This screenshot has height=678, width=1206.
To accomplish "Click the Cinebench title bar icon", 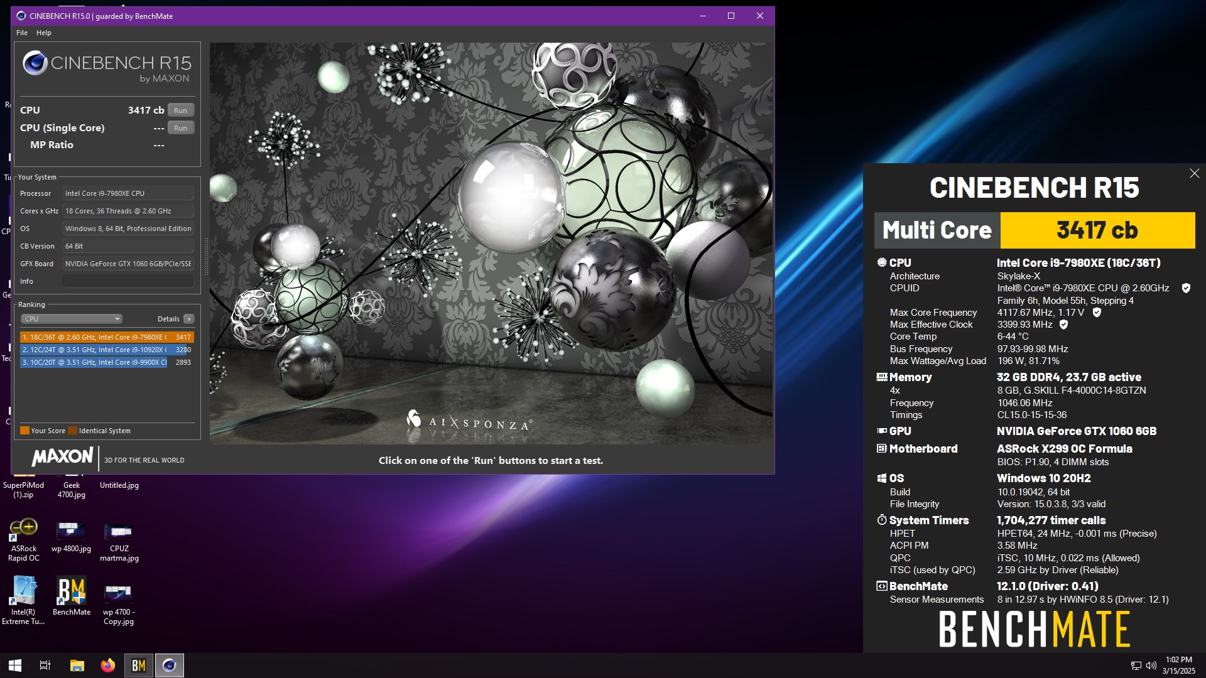I will tap(21, 16).
